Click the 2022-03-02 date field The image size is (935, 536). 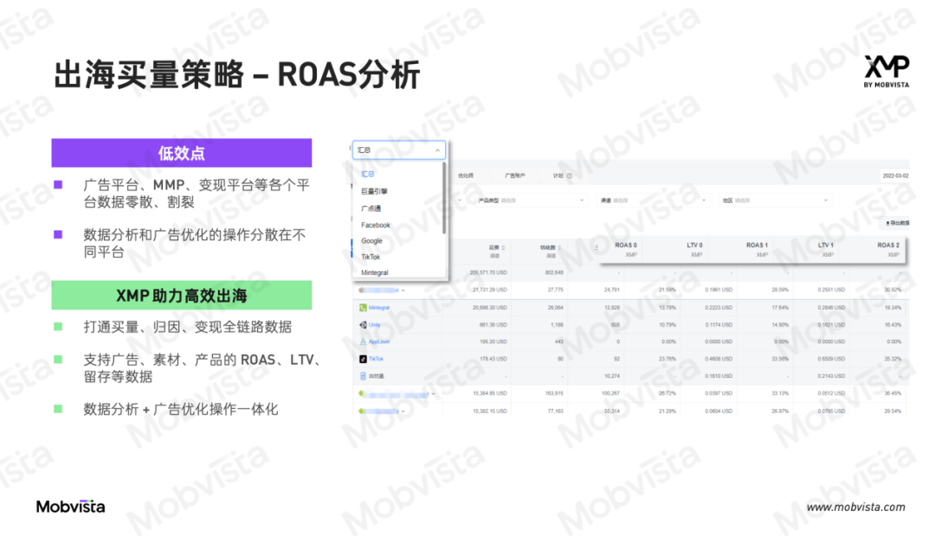(895, 175)
